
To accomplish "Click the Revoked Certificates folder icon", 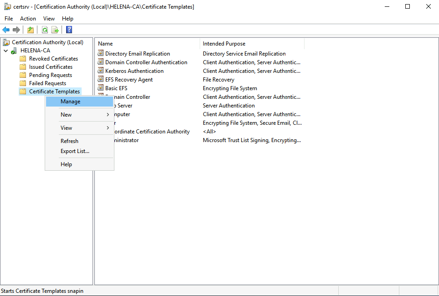I will click(x=23, y=59).
